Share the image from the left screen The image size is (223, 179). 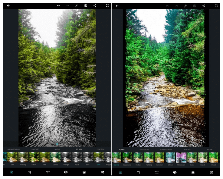[x=95, y=6]
